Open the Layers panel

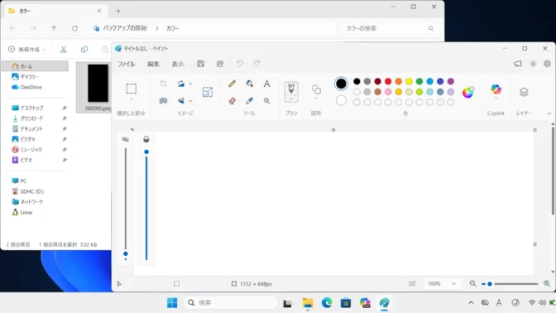(x=524, y=92)
